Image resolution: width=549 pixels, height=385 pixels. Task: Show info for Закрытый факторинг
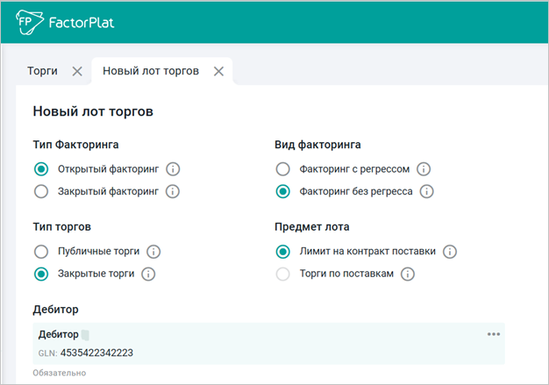tap(173, 191)
